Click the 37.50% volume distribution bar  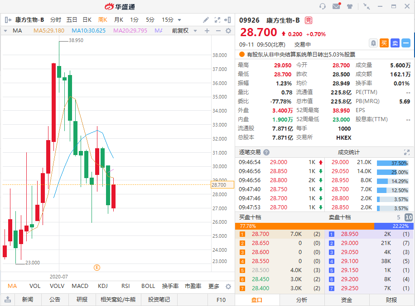click(x=392, y=163)
